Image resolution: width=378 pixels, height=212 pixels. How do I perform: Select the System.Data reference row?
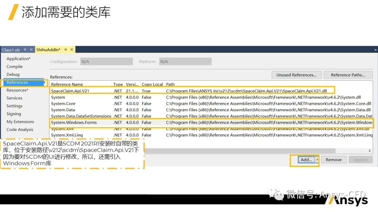(x=211, y=110)
